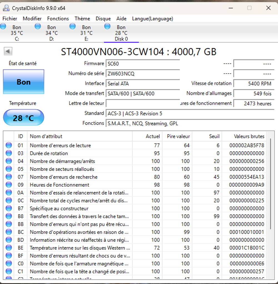Select the Disk 0 tab
This screenshot has width=278, height=284.
121,33
